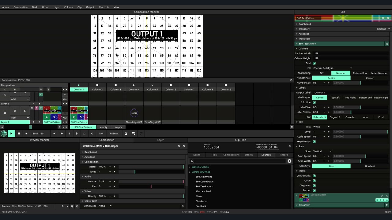Image resolution: width=392 pixels, height=220 pixels.
Task: Toggle the metronome icon
Action: [x=126, y=134]
